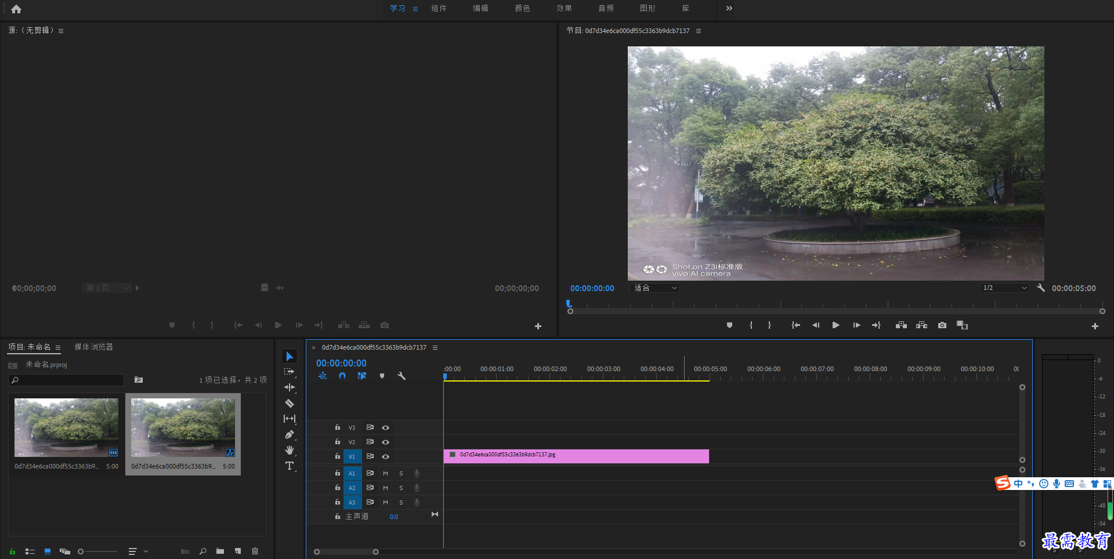Screen dimensions: 1114x559
Task: Select the Track Select Forward tool
Action: 290,372
